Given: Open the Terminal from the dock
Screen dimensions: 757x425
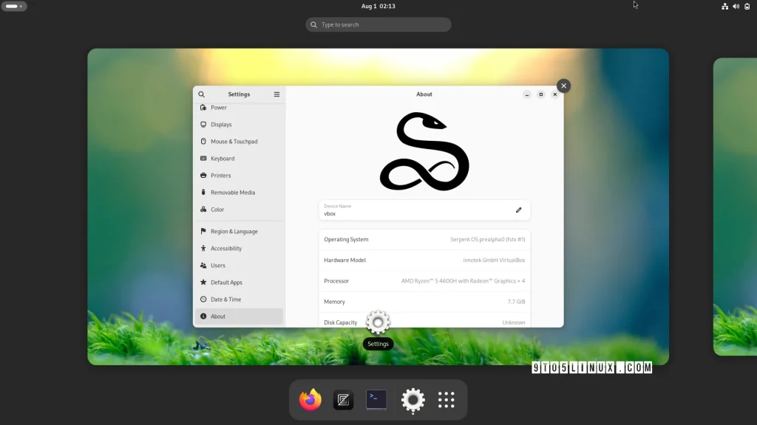Looking at the screenshot, I should [x=376, y=400].
